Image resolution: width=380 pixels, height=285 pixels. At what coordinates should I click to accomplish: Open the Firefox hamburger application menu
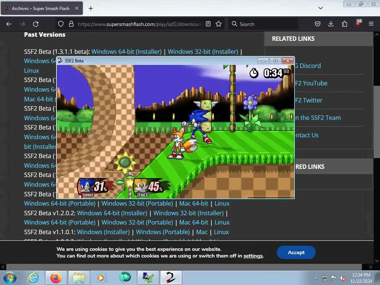371,24
